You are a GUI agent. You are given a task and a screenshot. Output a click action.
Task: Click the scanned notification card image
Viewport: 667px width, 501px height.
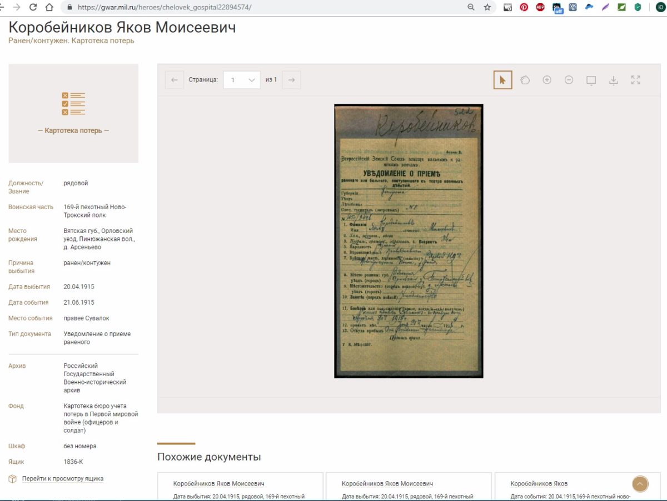tap(409, 241)
